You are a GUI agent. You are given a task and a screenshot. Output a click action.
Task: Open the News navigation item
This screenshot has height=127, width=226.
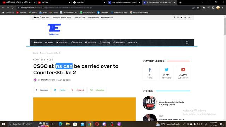tap(49, 43)
